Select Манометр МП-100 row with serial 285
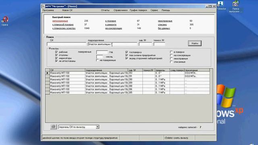This screenshot has height=145, width=258. (127, 93)
